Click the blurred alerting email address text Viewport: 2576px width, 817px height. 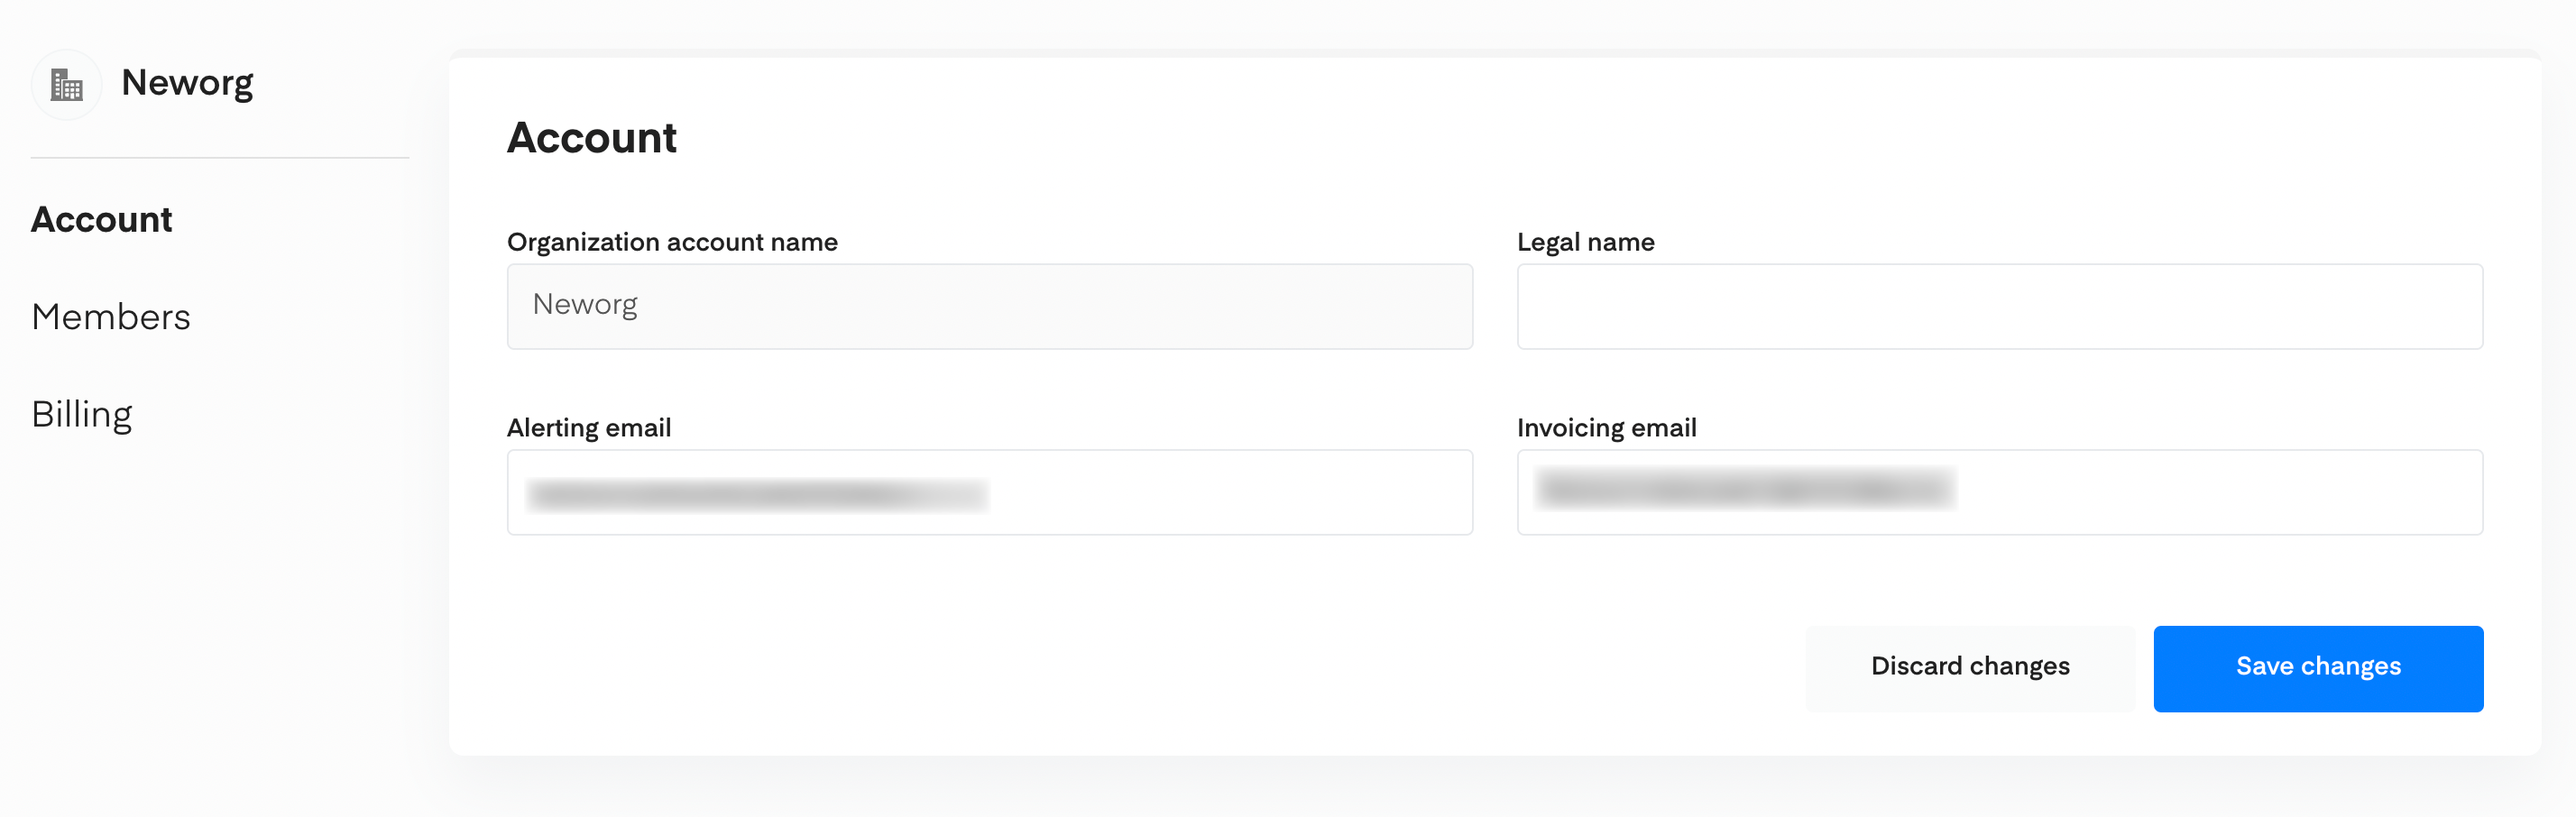click(x=758, y=494)
